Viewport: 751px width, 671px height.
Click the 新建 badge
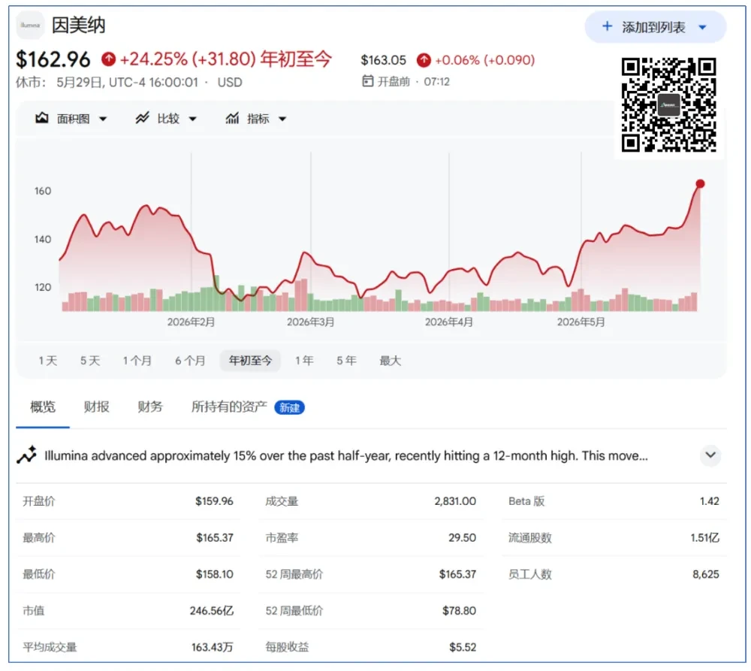point(289,407)
